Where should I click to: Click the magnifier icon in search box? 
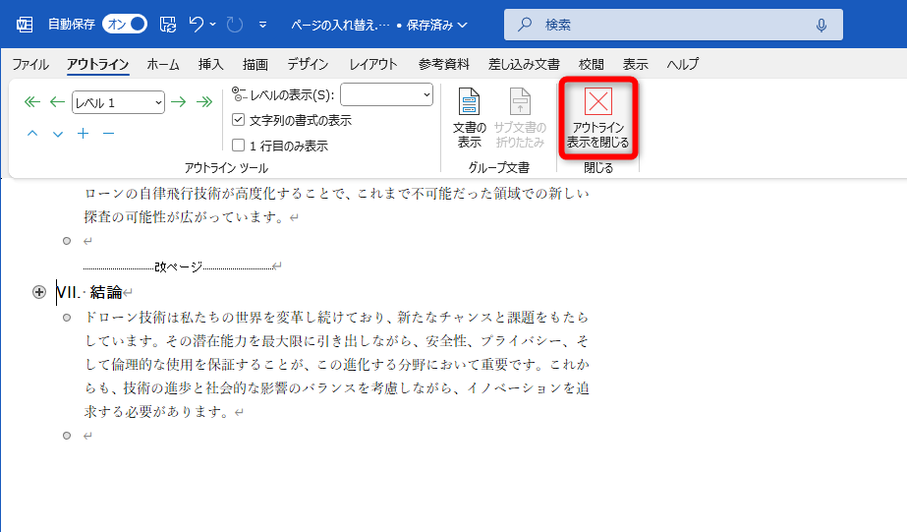[x=525, y=25]
